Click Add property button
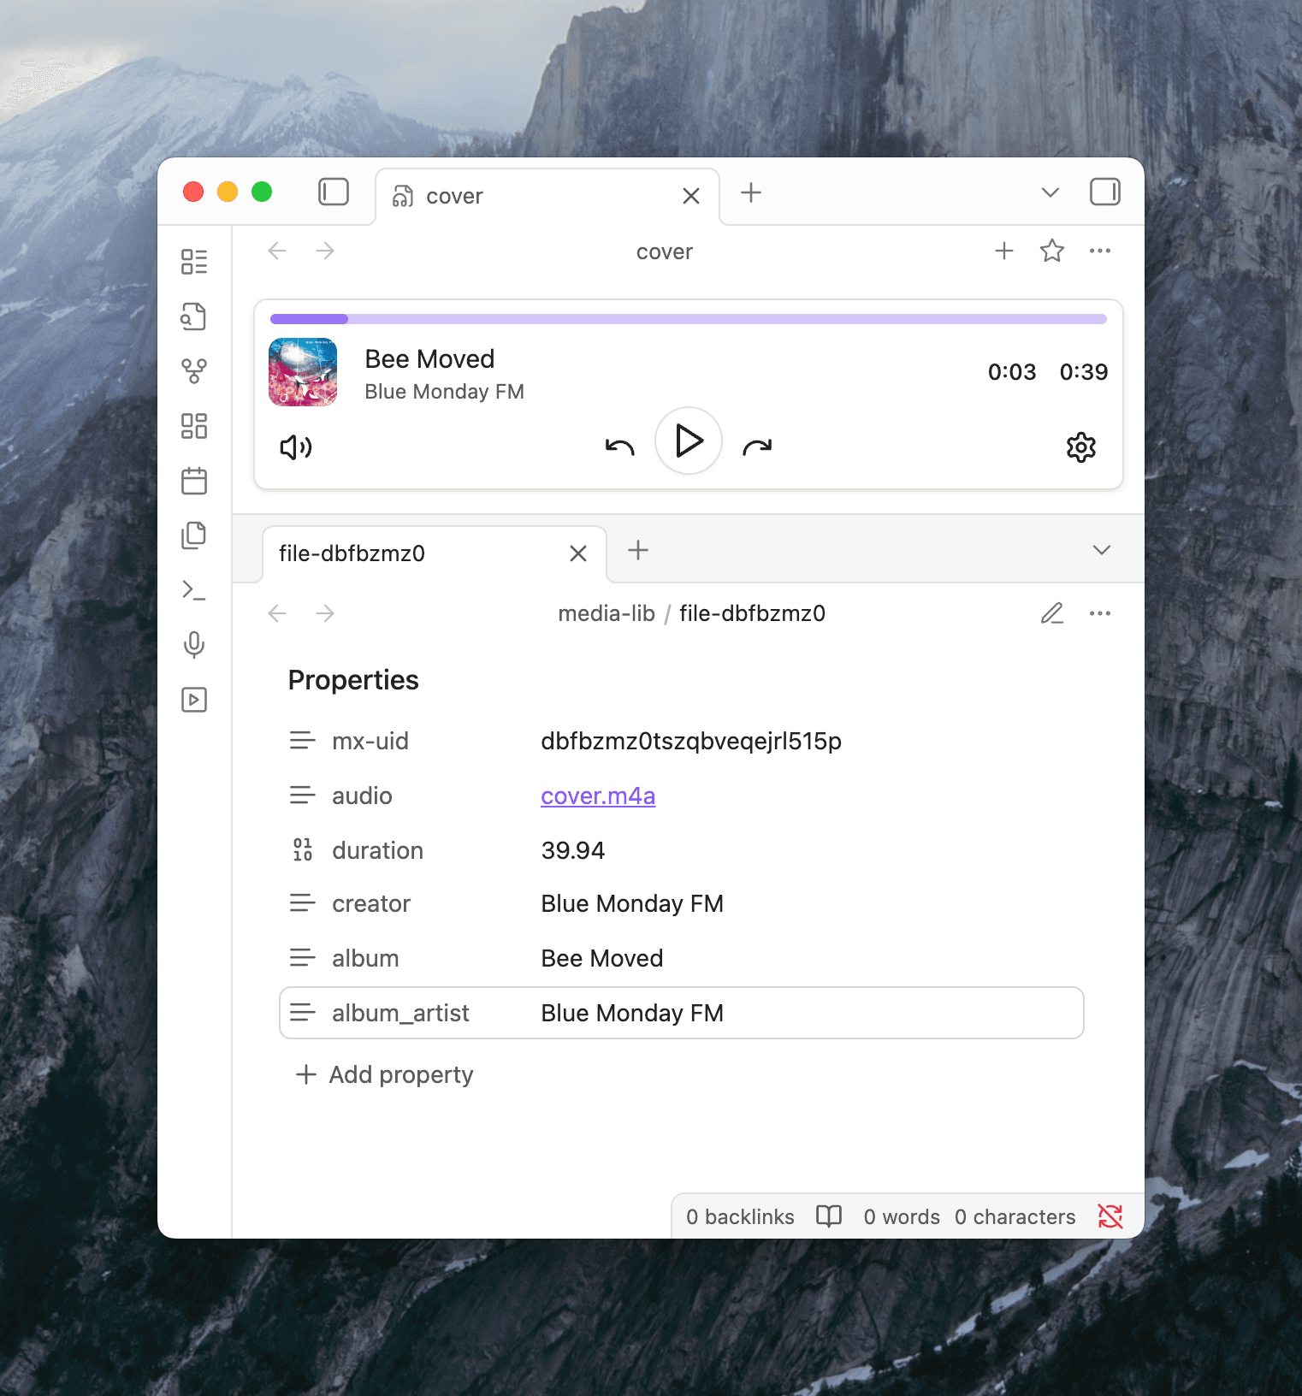This screenshot has height=1396, width=1302. 385,1075
